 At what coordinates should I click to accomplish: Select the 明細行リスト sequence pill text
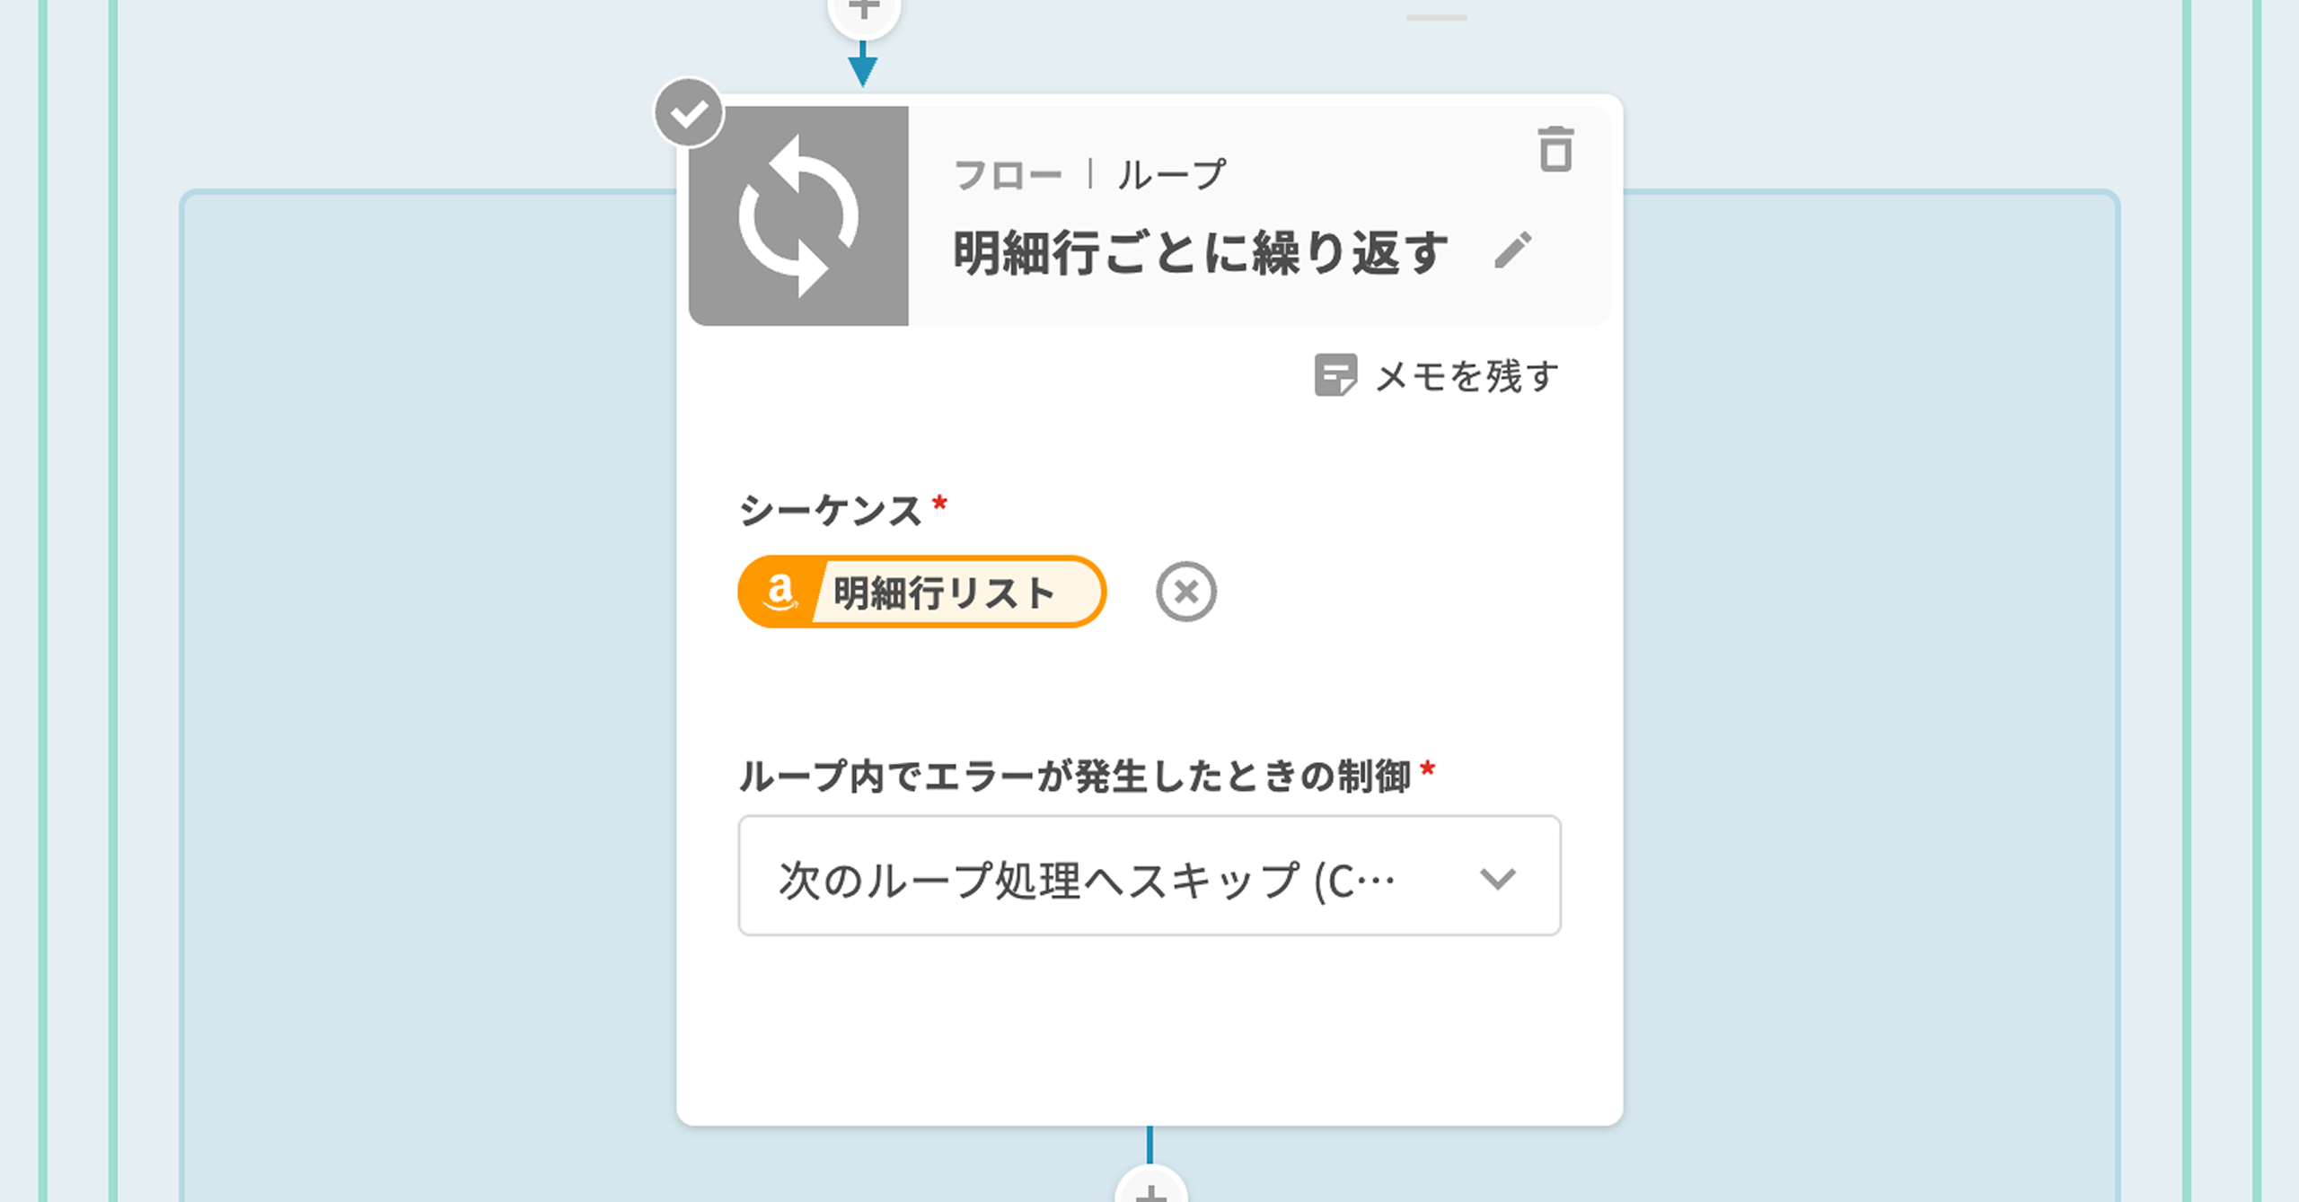point(944,593)
